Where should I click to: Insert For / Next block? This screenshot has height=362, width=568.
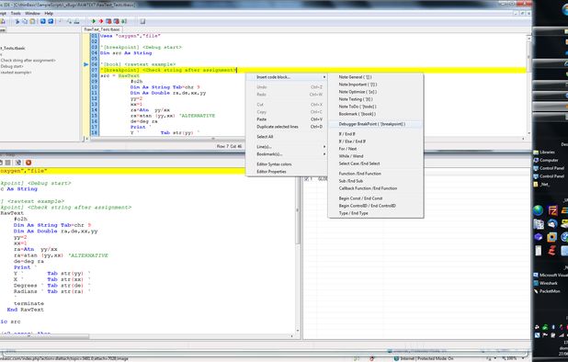click(x=376, y=149)
